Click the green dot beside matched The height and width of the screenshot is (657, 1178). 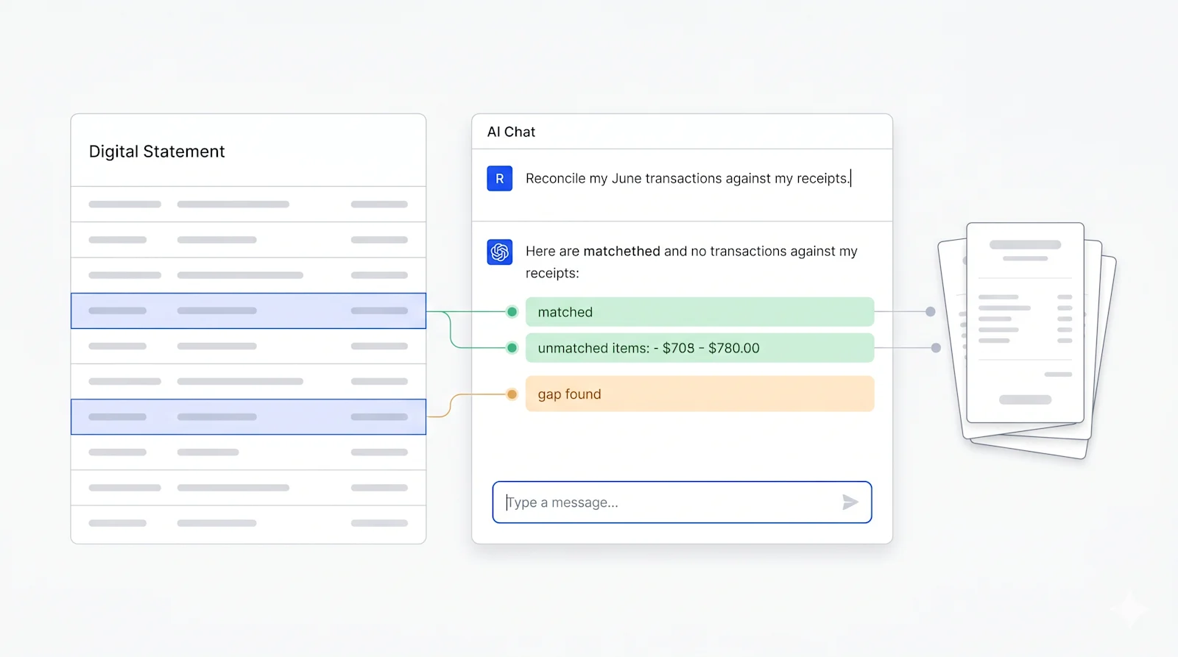coord(512,312)
